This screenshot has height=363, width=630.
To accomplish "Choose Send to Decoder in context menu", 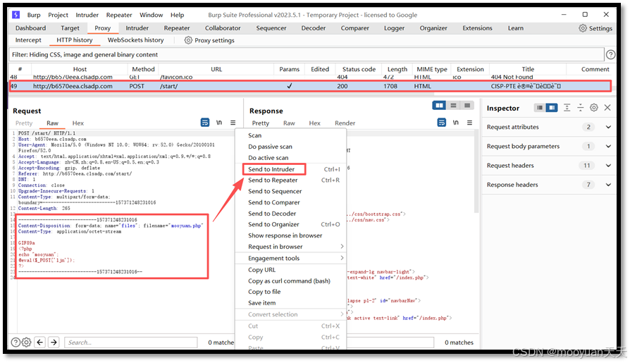I will click(x=290, y=214).
